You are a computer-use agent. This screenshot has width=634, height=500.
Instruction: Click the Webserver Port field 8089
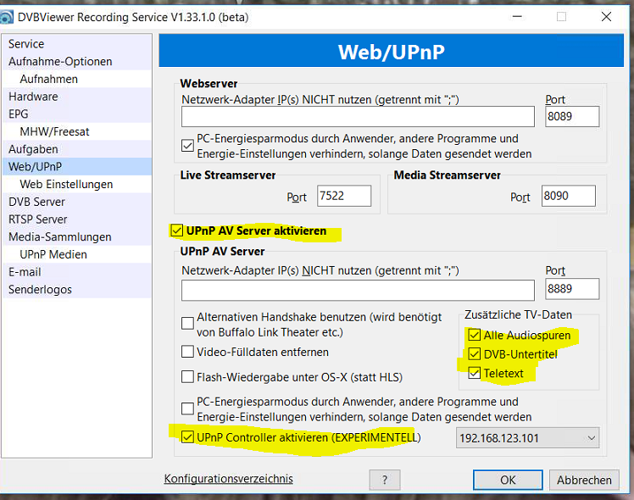click(x=572, y=117)
